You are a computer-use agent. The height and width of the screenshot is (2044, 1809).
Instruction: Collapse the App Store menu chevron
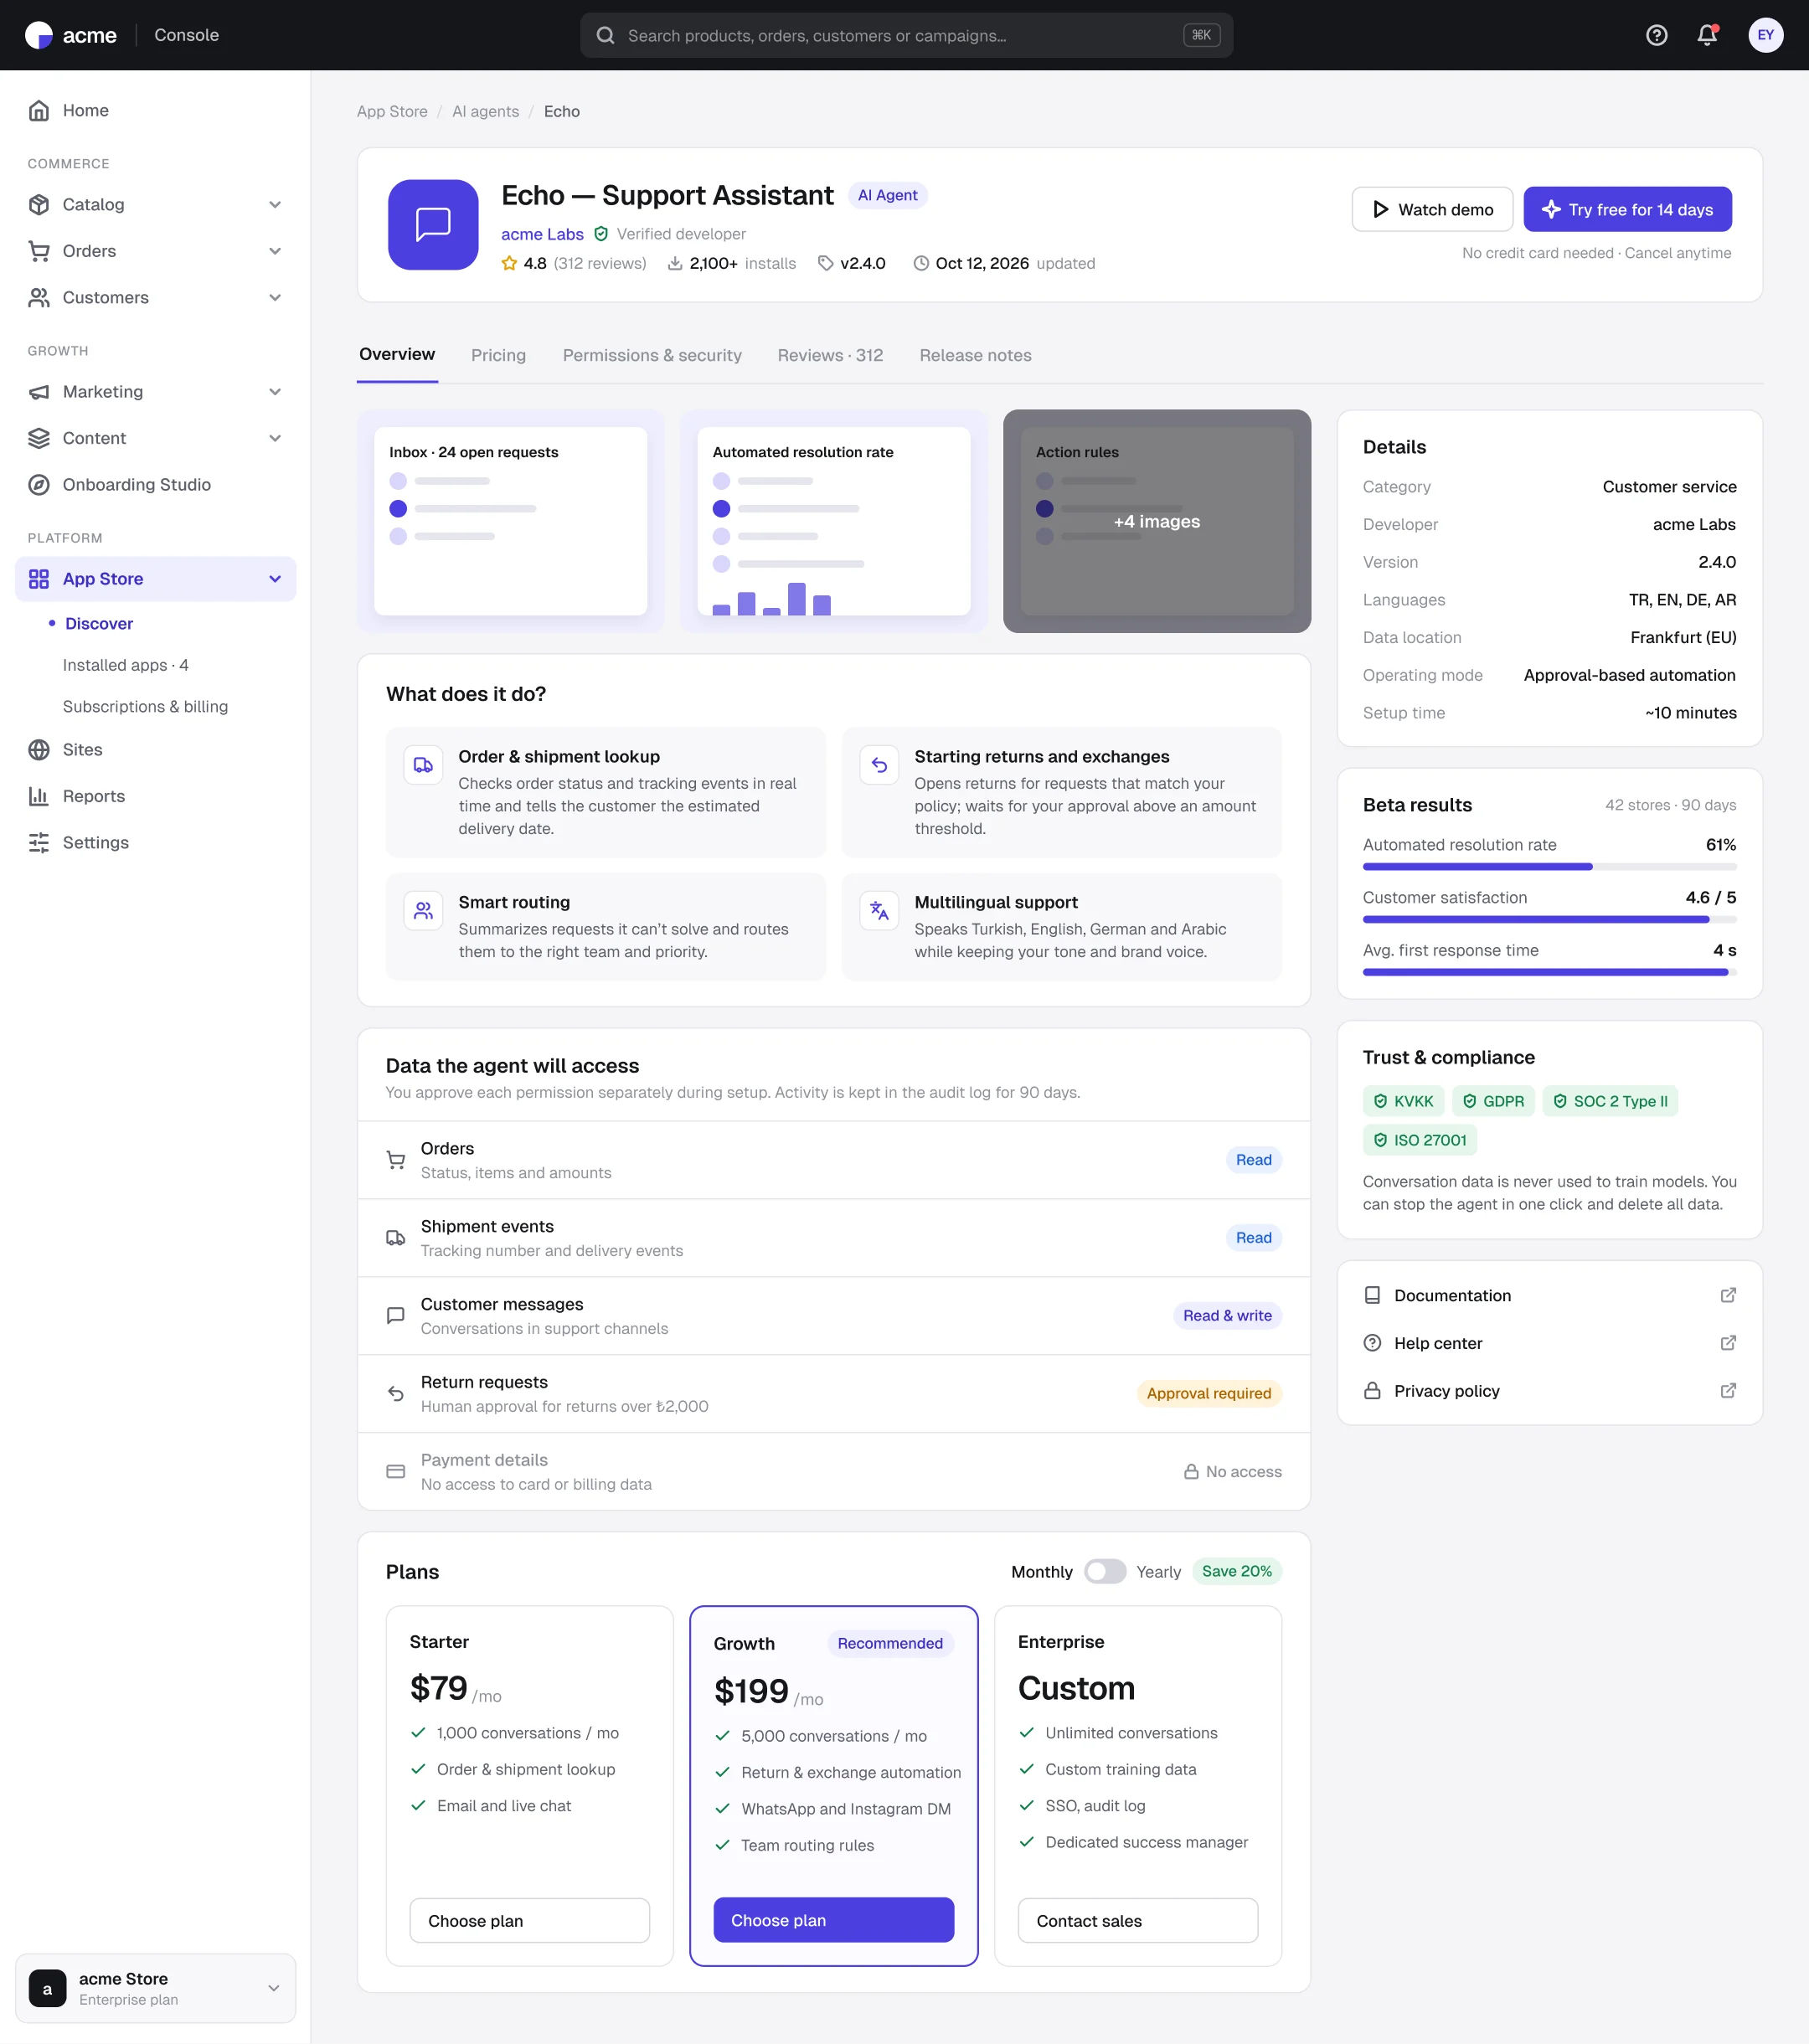275,579
